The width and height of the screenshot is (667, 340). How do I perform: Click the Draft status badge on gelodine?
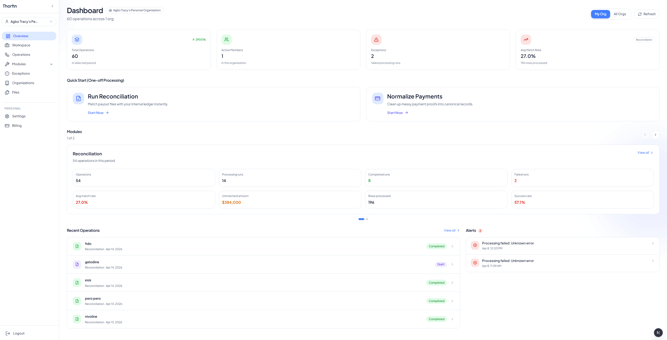click(x=441, y=265)
